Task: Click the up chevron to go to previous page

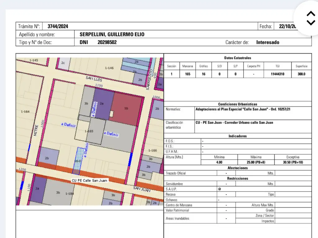Action: pyautogui.click(x=311, y=14)
